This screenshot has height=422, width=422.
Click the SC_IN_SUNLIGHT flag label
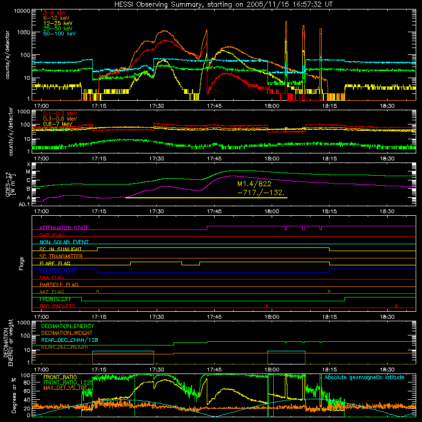pos(61,249)
